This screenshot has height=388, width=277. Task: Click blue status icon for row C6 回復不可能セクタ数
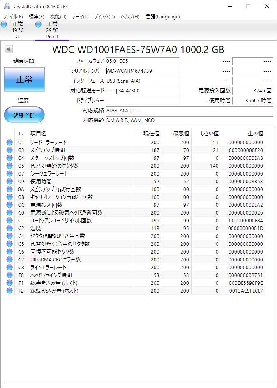pyautogui.click(x=9, y=252)
